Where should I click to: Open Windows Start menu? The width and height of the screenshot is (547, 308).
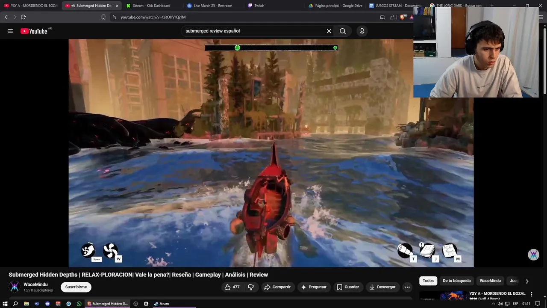point(5,304)
